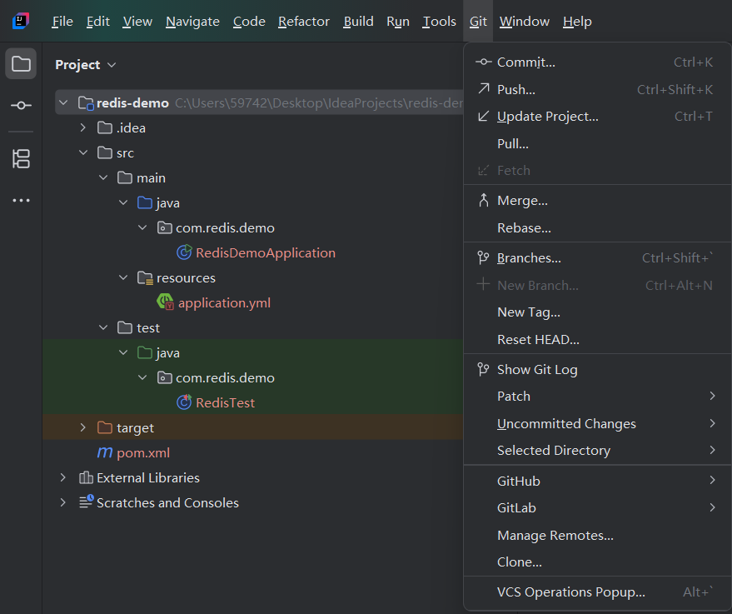Open the GitLab submenu
Viewport: 732px width, 614px height.
[597, 507]
